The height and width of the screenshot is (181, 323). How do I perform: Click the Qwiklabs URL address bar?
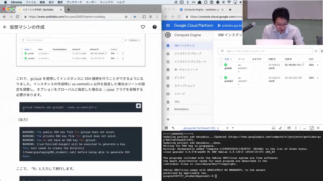tap(73, 17)
